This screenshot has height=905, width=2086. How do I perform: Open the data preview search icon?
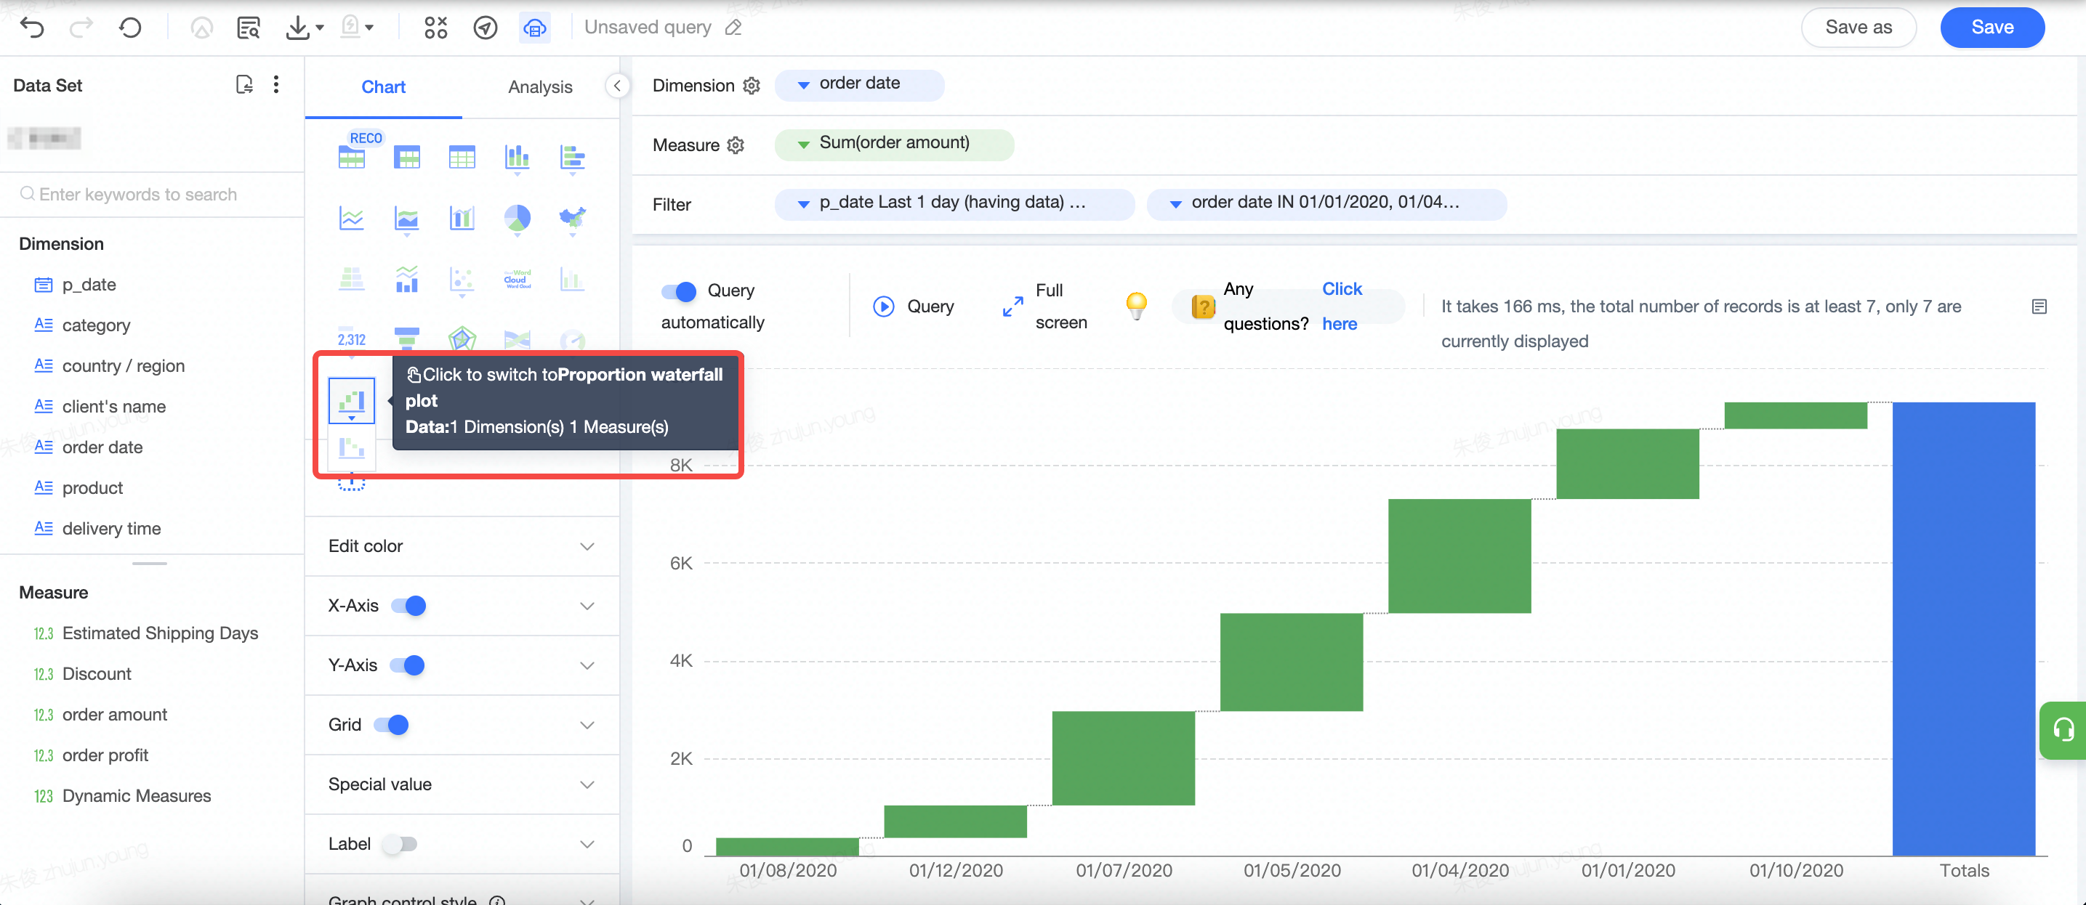click(248, 28)
